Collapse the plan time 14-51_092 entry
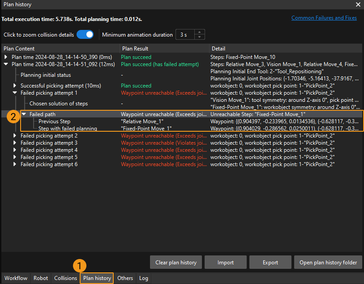The image size is (364, 284). 6,64
